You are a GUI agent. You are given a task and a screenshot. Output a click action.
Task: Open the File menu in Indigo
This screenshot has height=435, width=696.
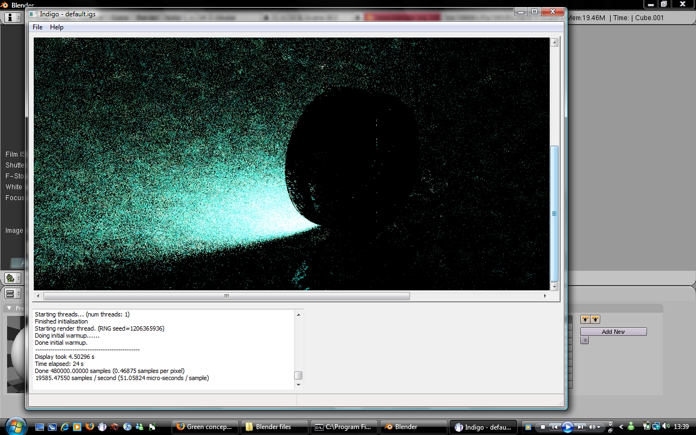[x=38, y=27]
